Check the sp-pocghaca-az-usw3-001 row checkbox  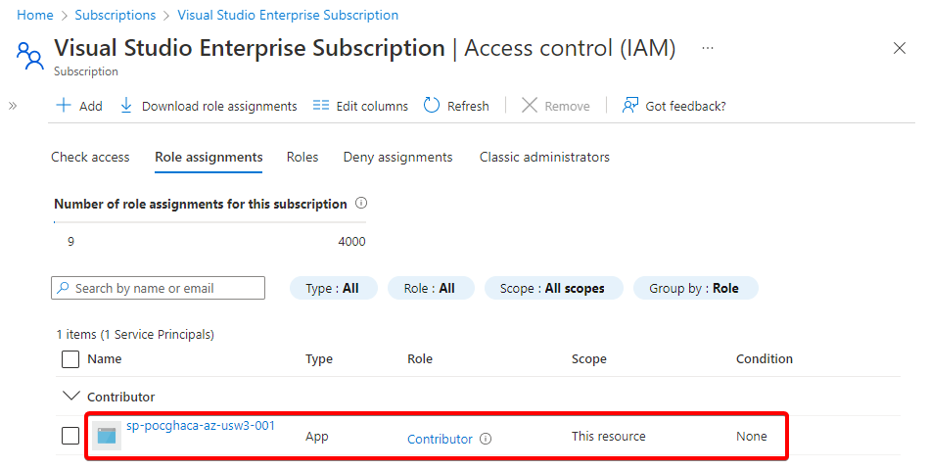pyautogui.click(x=70, y=436)
